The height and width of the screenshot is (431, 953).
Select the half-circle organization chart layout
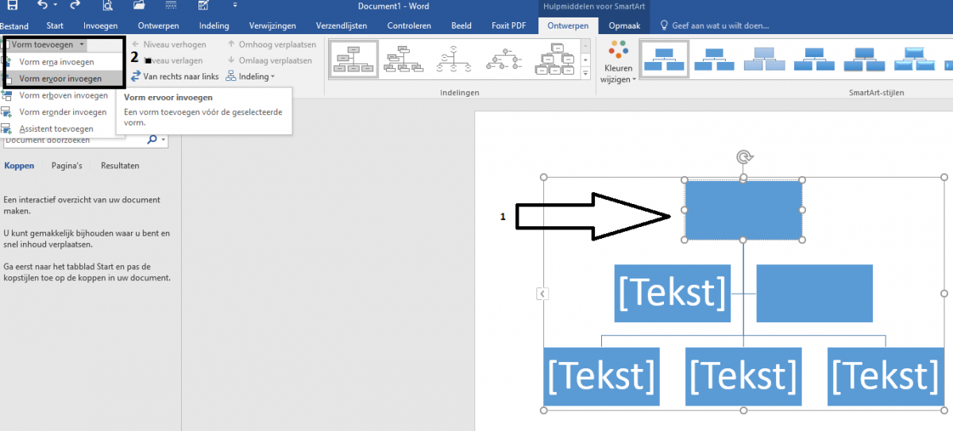[x=454, y=60]
